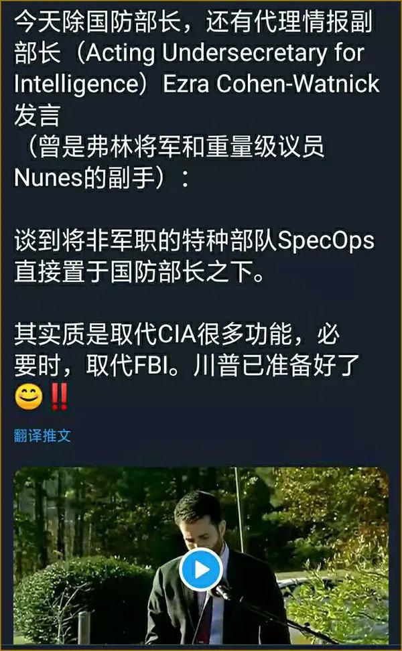The width and height of the screenshot is (402, 651).
Task: Tap the smiling face emoji
Action: point(29,396)
